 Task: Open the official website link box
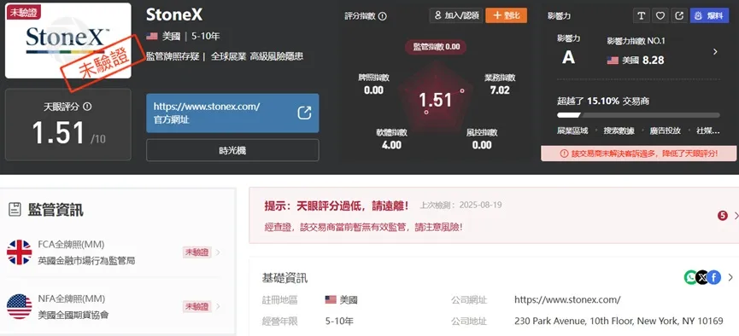click(x=232, y=113)
